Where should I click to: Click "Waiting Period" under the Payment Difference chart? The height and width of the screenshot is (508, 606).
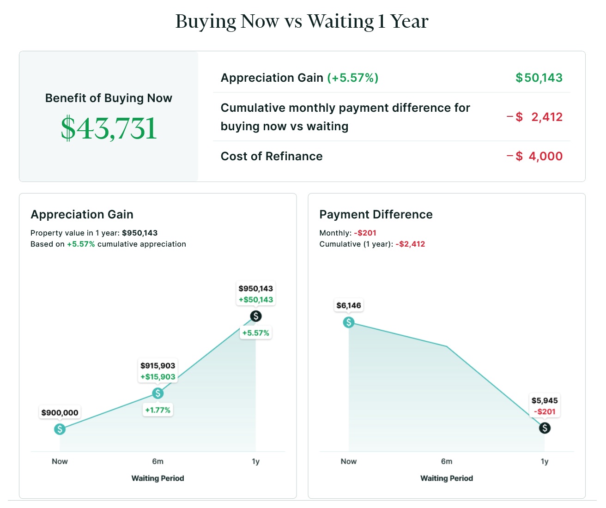[x=447, y=478]
